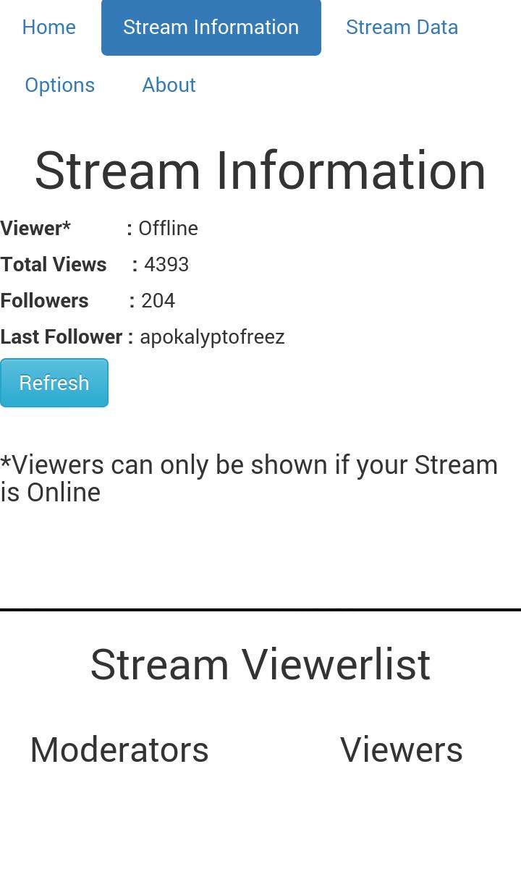Click the horizontal divider line
This screenshot has height=887, width=521.
coord(260,610)
